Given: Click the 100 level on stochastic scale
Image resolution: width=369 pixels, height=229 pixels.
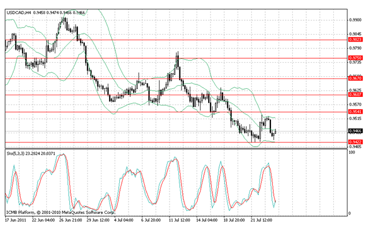Looking at the screenshot, I should [352, 152].
